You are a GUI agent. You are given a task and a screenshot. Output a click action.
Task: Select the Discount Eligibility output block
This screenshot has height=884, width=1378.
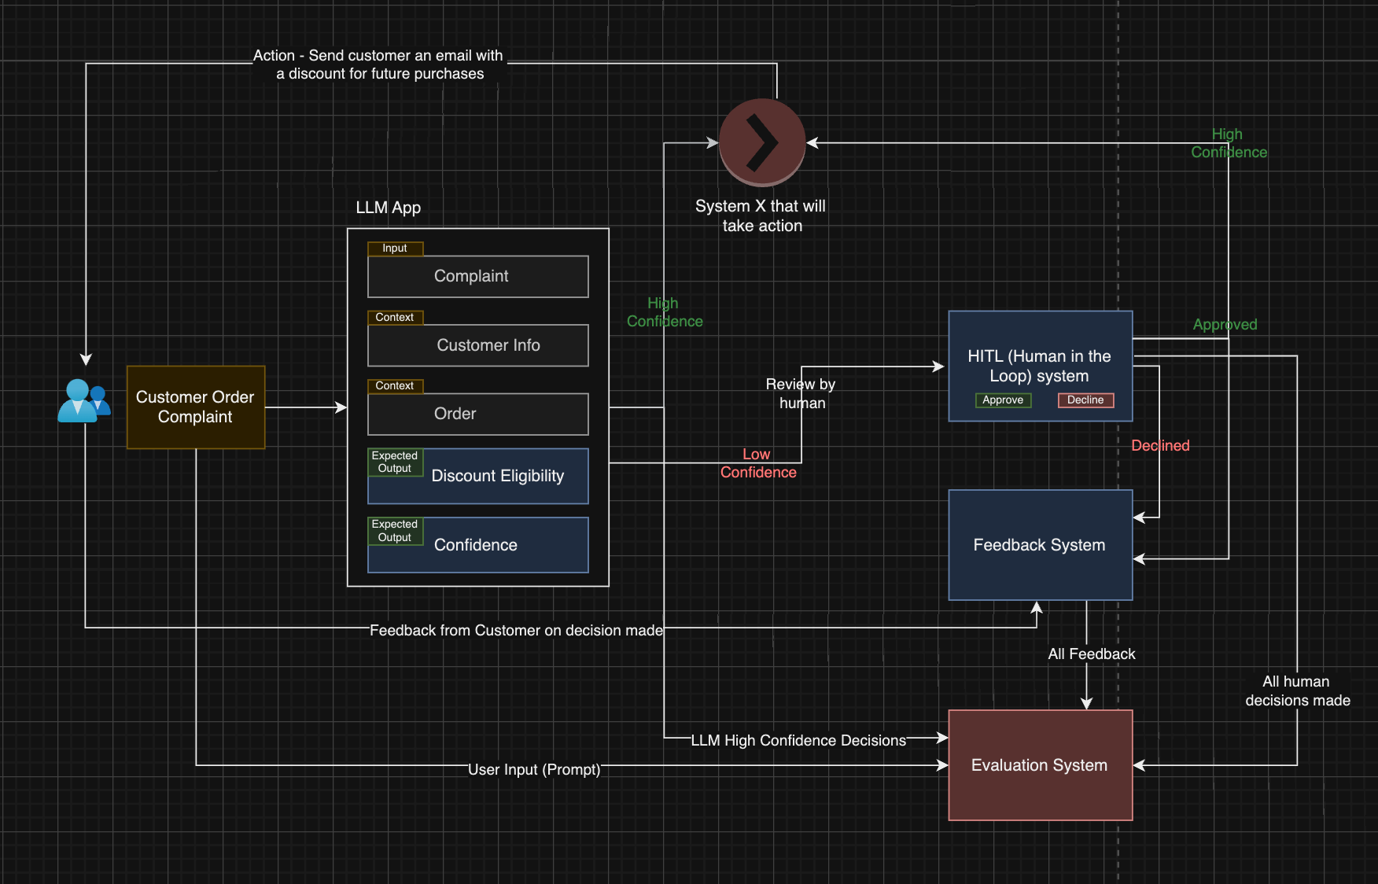[x=498, y=476]
